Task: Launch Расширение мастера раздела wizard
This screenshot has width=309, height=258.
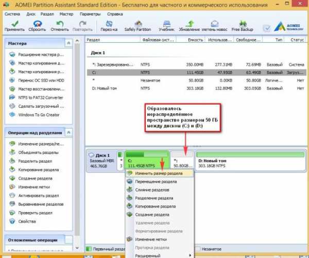Action: tap(37, 55)
